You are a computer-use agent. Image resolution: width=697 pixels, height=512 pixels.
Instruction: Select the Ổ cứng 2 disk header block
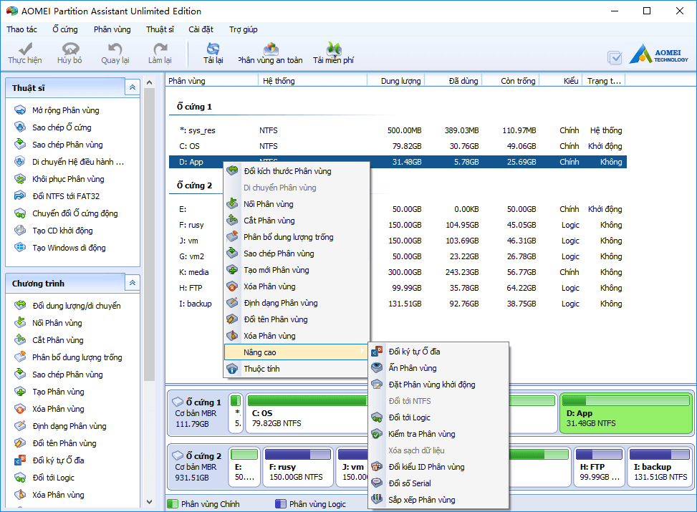click(198, 467)
